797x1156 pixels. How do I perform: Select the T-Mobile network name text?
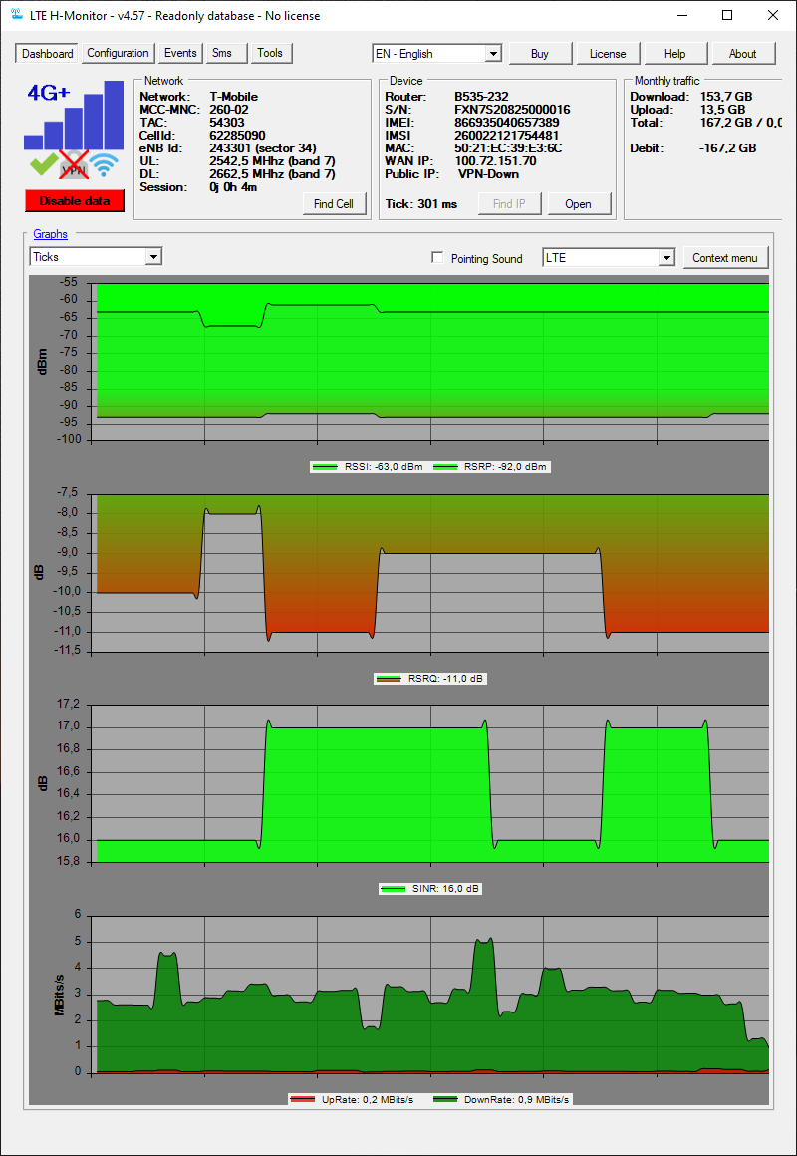coord(234,97)
